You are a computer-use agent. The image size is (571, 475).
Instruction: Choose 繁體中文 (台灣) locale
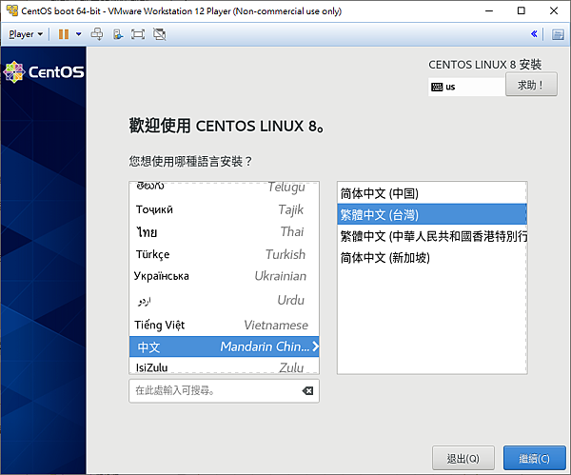click(432, 214)
